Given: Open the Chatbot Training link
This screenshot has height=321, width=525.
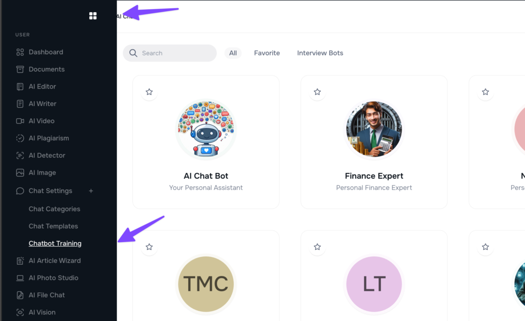Looking at the screenshot, I should coord(55,244).
